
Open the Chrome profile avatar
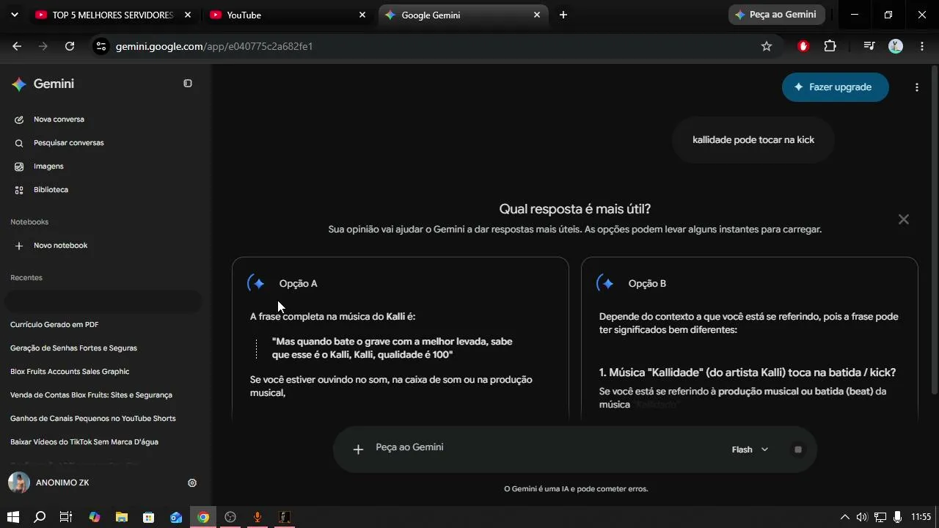(896, 46)
